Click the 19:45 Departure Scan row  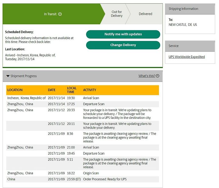(x=82, y=153)
